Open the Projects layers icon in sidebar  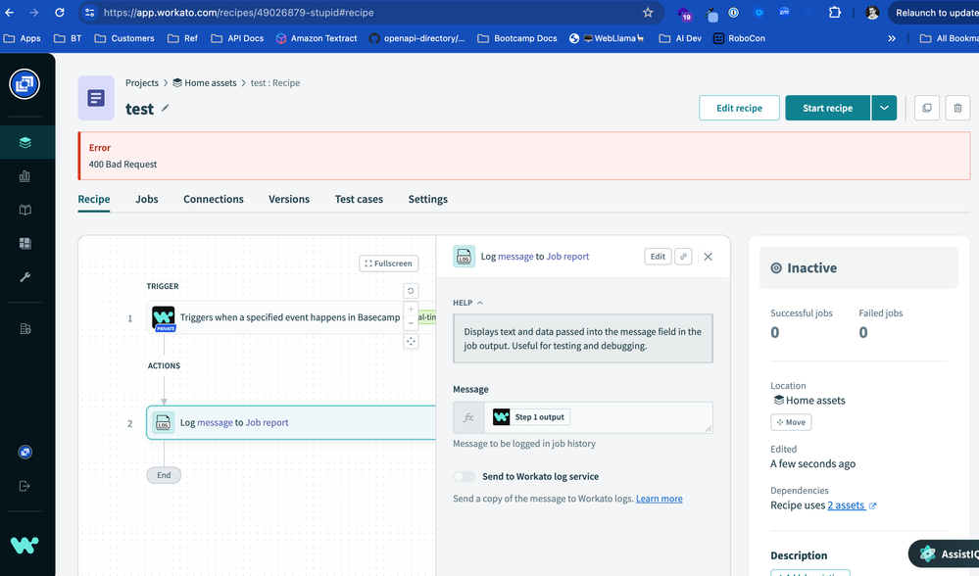[x=24, y=142]
